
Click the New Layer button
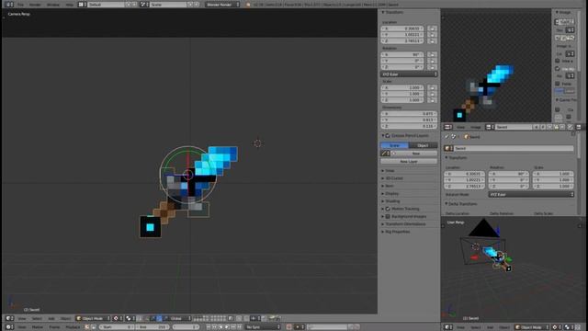(x=409, y=162)
